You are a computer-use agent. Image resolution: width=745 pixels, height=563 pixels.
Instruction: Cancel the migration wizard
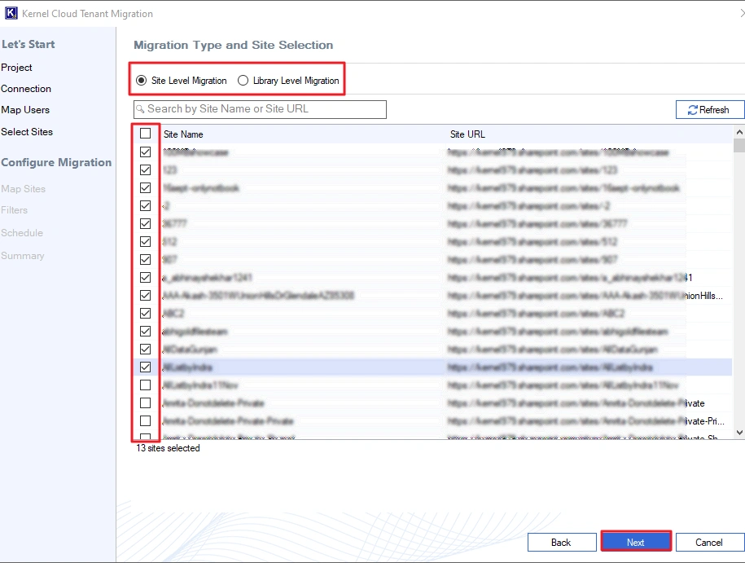point(708,542)
